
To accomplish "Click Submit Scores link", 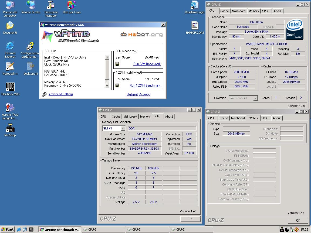I will (x=138, y=94).
